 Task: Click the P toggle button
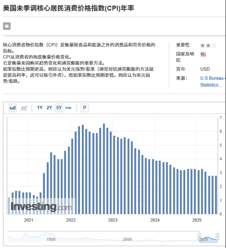click(85, 108)
